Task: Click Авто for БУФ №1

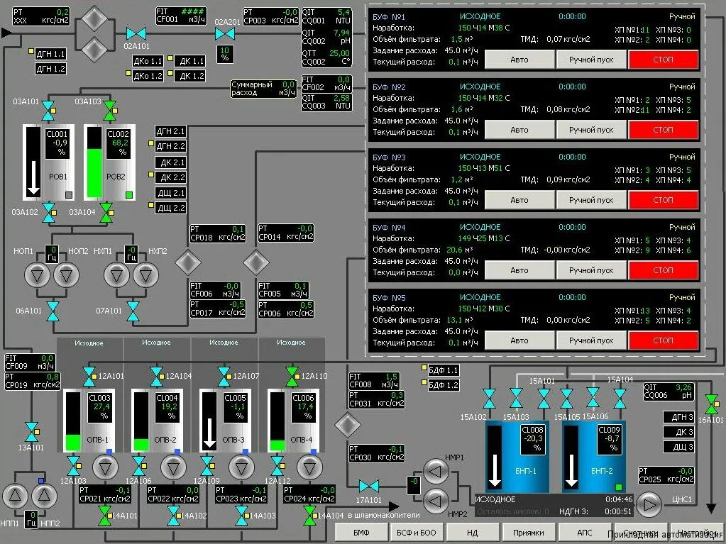Action: pyautogui.click(x=519, y=60)
